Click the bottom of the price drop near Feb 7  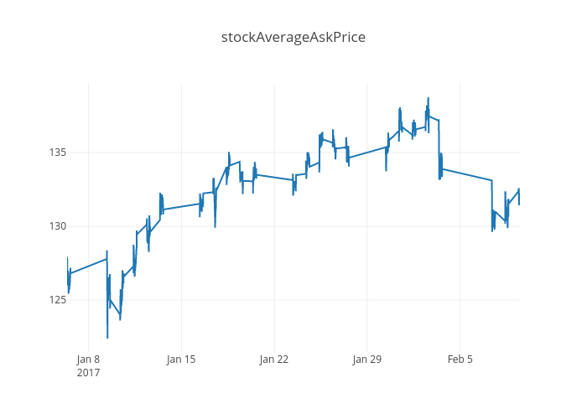492,230
